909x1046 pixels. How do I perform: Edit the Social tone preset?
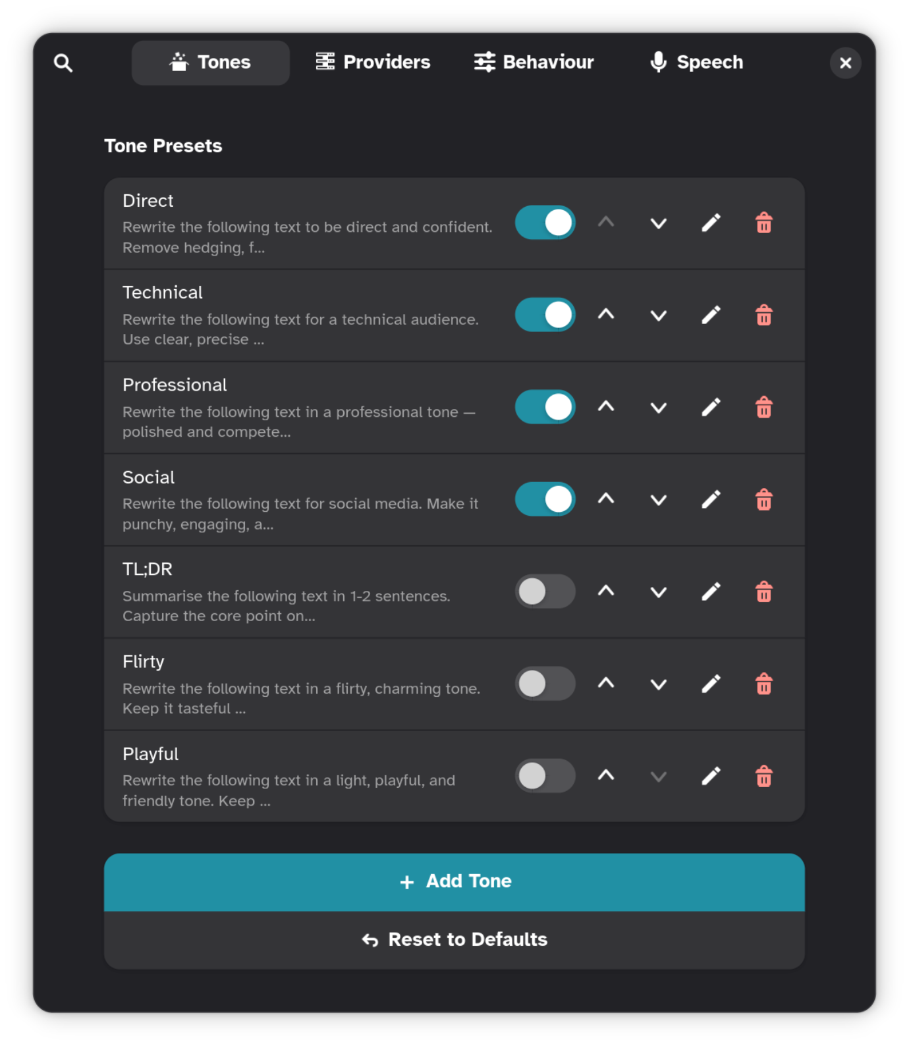pyautogui.click(x=711, y=499)
